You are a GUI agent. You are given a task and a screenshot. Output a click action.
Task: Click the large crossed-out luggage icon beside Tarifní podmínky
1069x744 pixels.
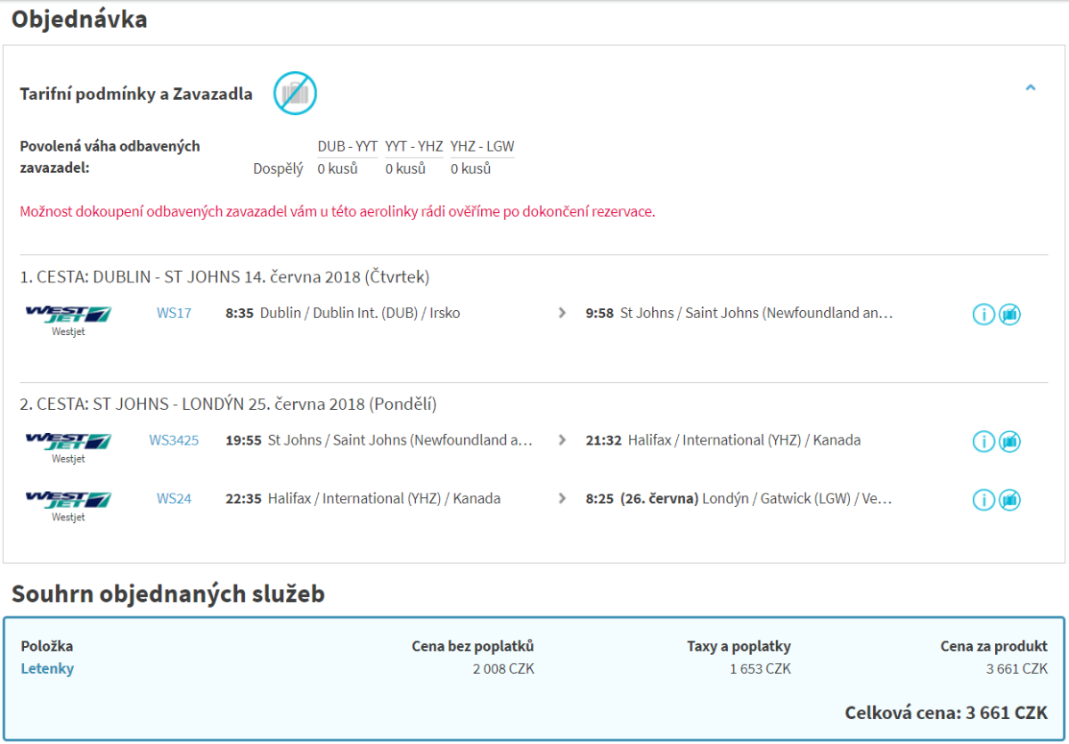coord(295,93)
